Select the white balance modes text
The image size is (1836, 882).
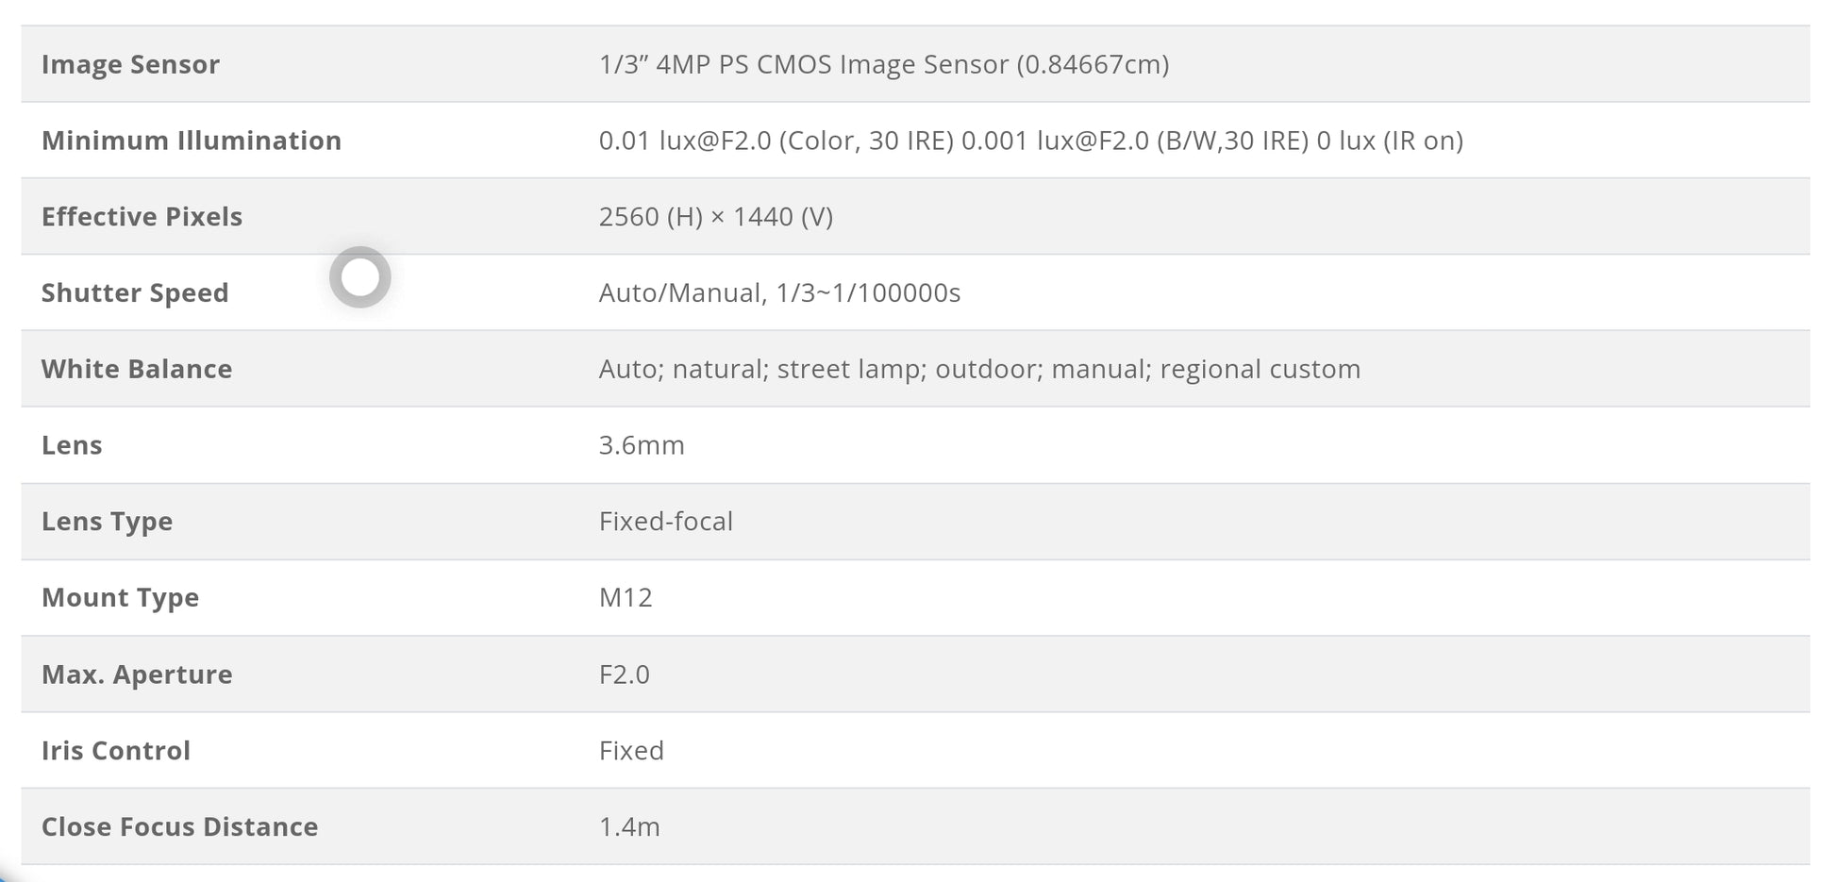point(979,369)
